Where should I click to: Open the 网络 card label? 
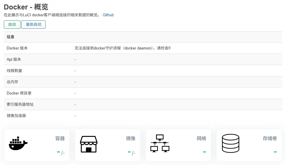point(201,138)
